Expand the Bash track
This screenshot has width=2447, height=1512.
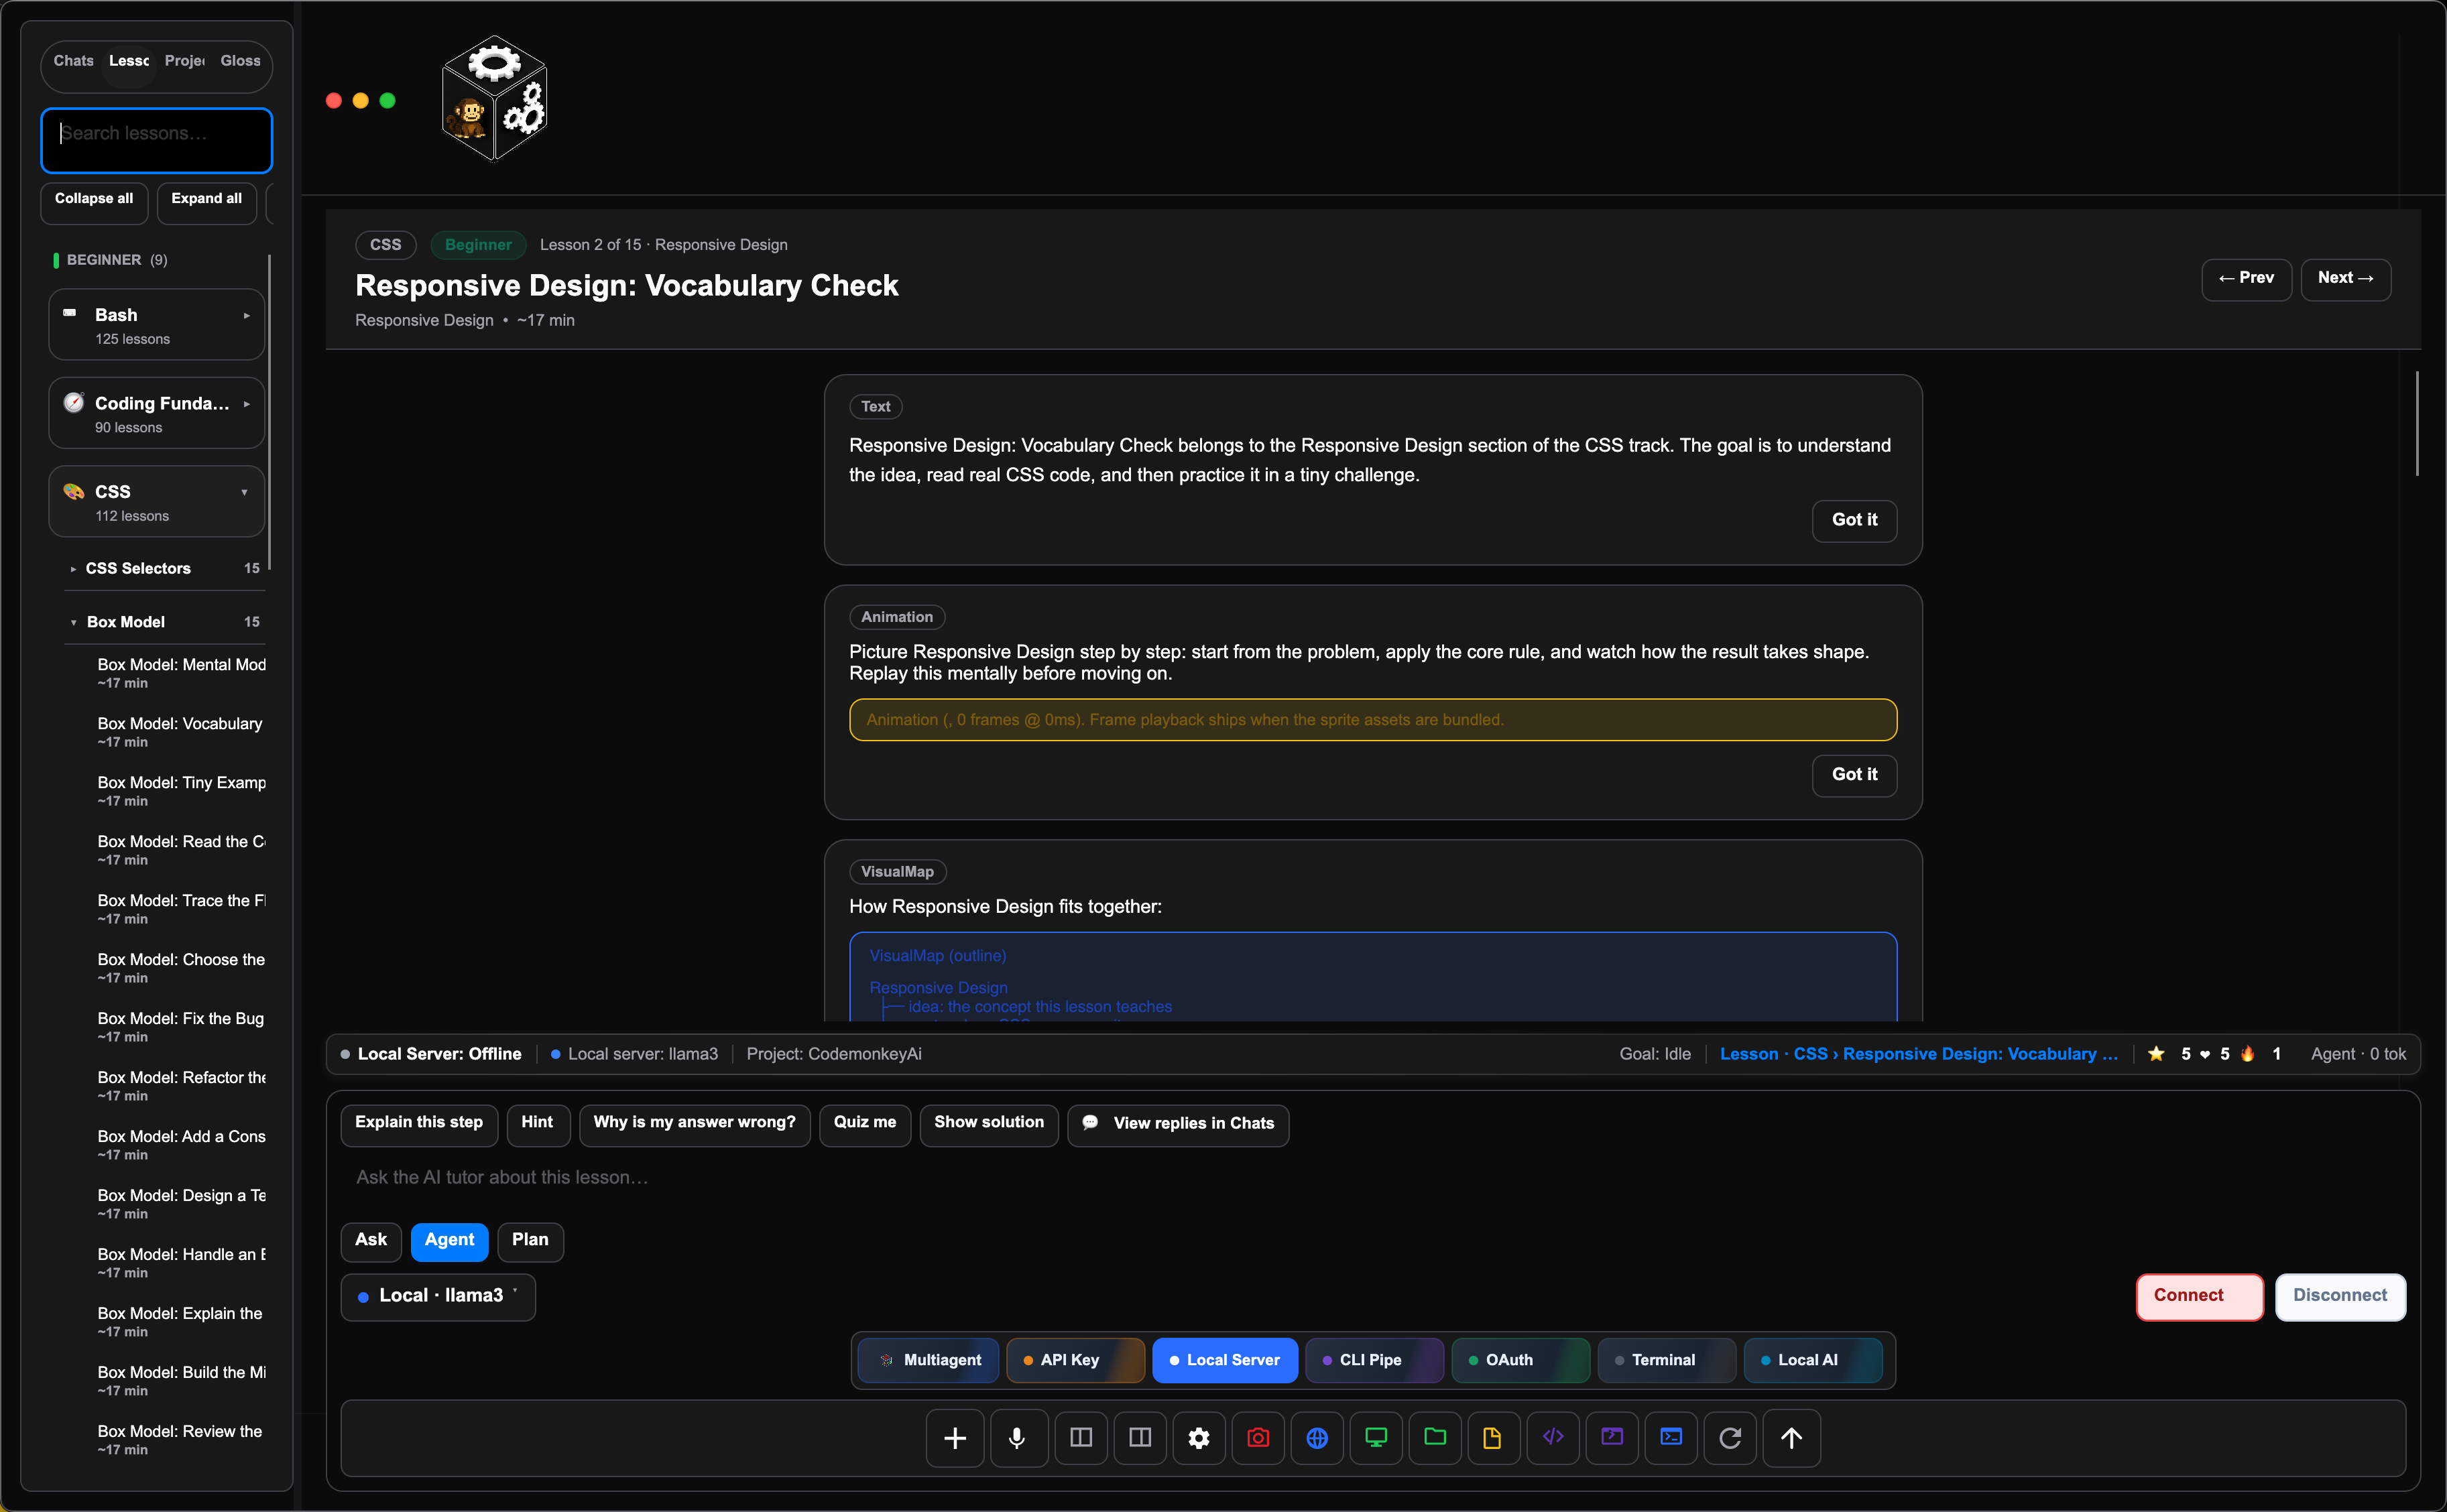coord(156,325)
